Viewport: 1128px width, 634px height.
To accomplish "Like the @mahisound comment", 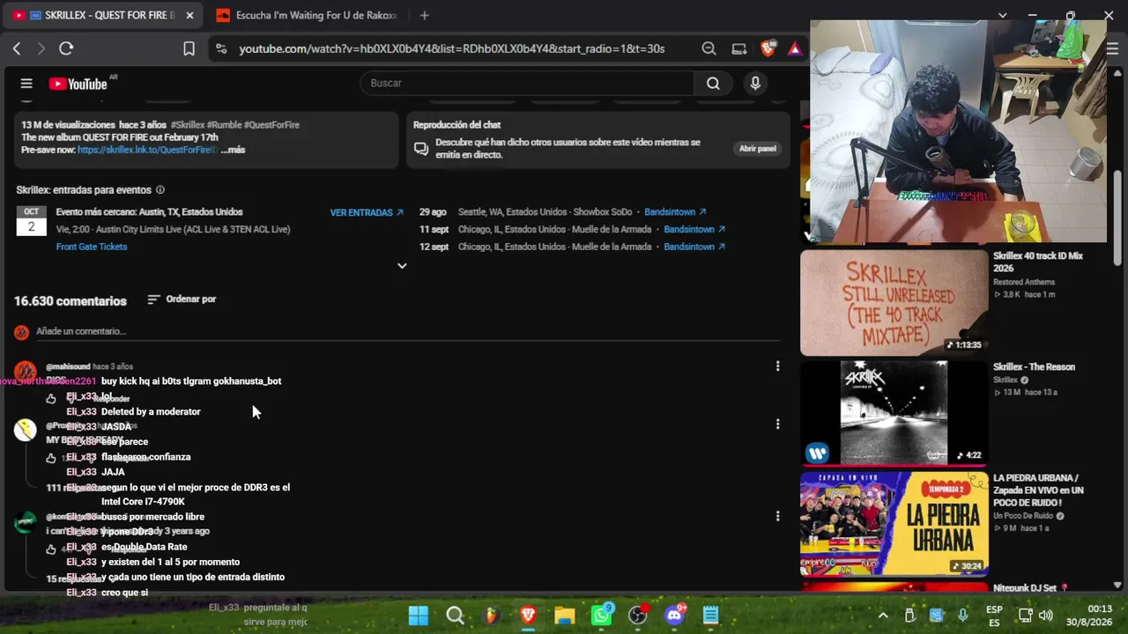I will pyautogui.click(x=51, y=399).
